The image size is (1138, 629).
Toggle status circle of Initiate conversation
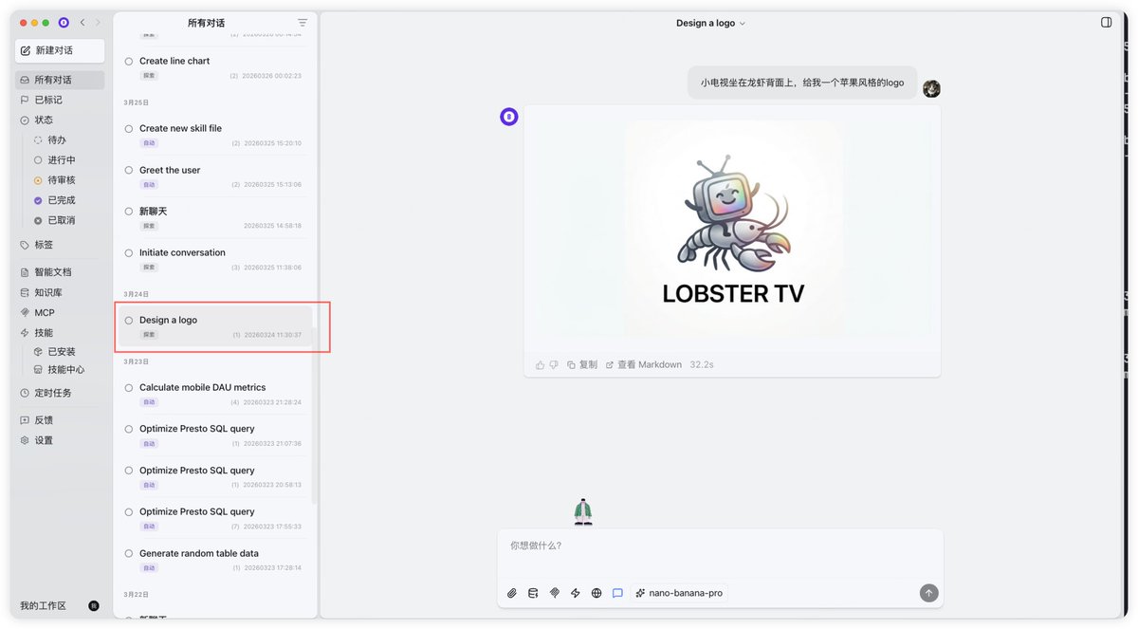129,253
